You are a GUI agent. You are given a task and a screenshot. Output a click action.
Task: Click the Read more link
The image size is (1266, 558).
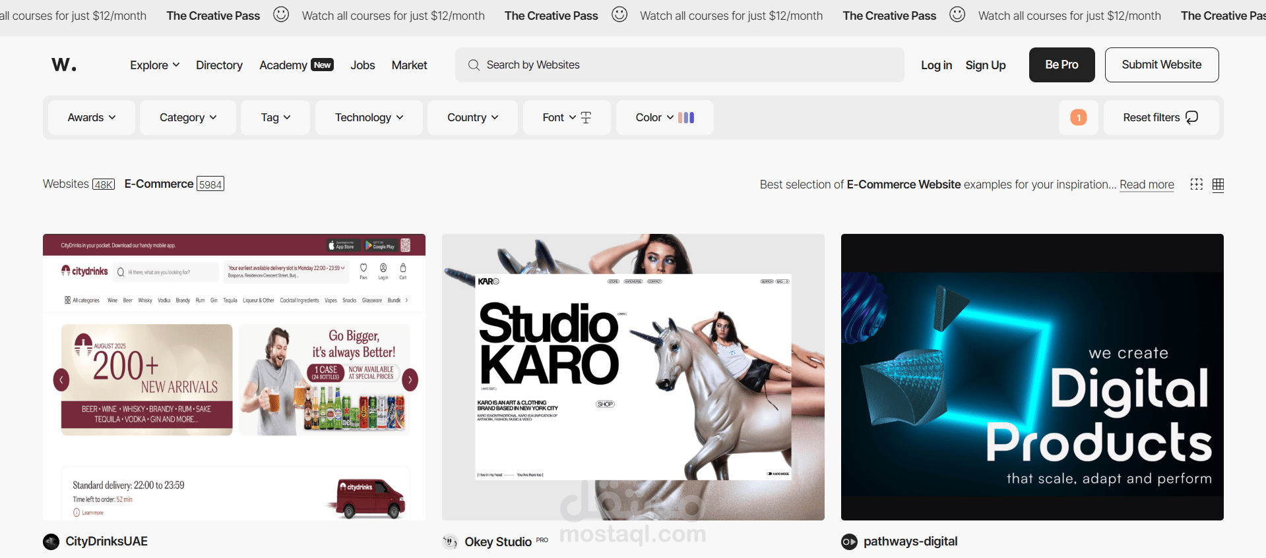(x=1147, y=184)
